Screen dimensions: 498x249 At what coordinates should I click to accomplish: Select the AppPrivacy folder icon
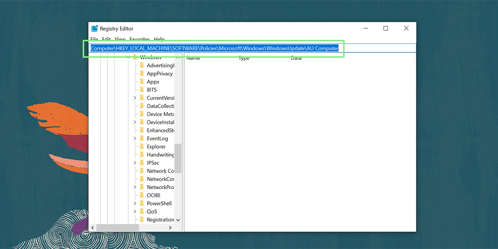coord(141,74)
